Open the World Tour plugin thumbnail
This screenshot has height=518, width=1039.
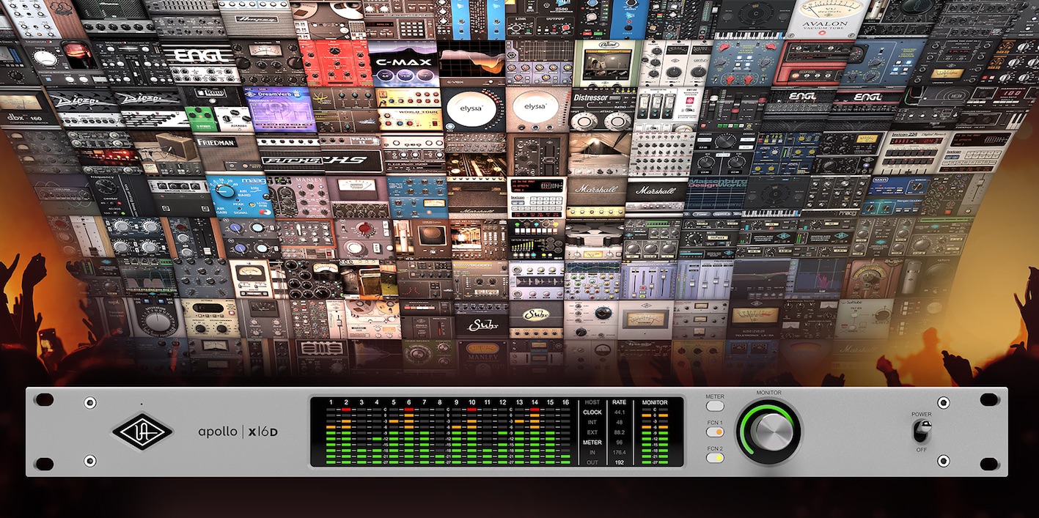[x=407, y=110]
